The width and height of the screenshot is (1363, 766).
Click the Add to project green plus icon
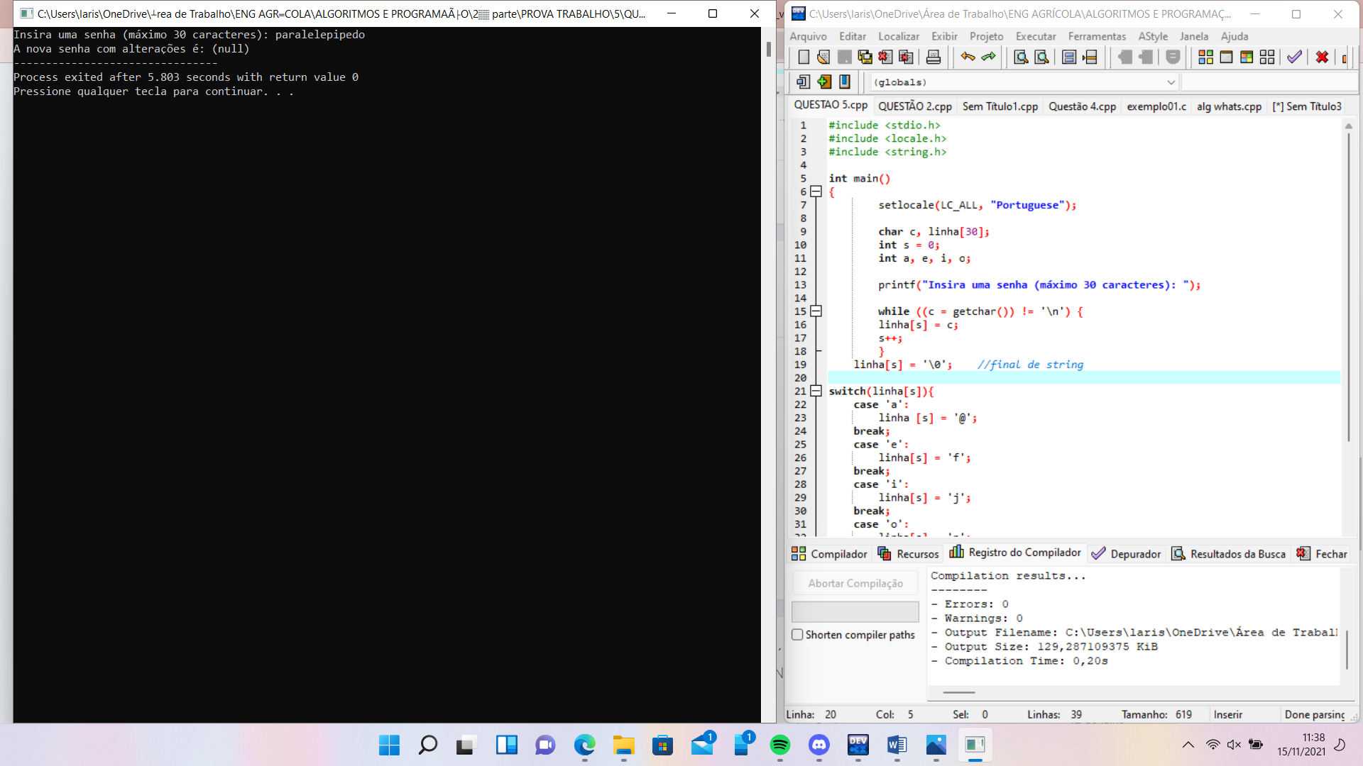tap(824, 82)
